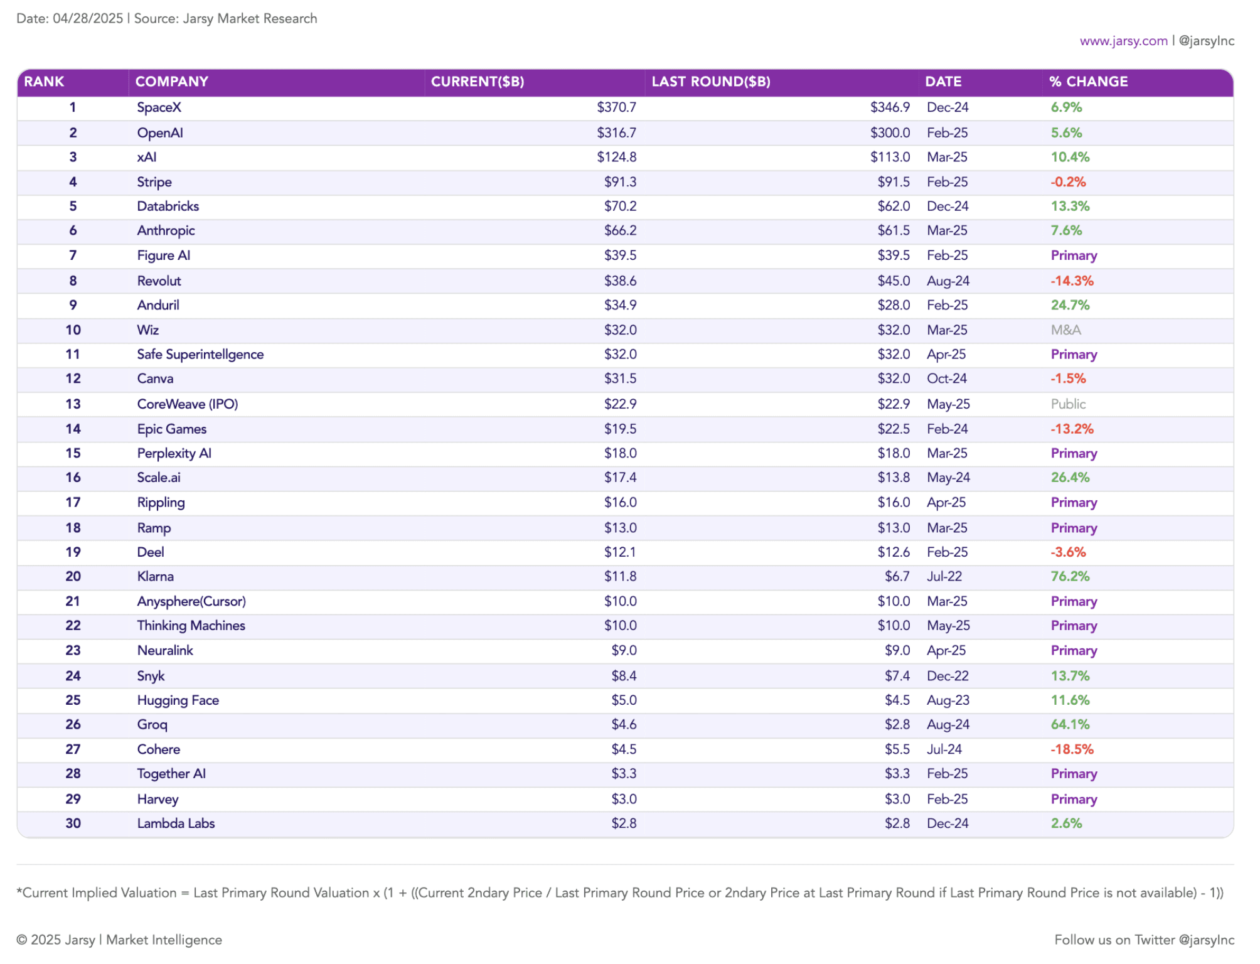Select the COMPANY column header
The width and height of the screenshot is (1260, 964).
pos(172,82)
